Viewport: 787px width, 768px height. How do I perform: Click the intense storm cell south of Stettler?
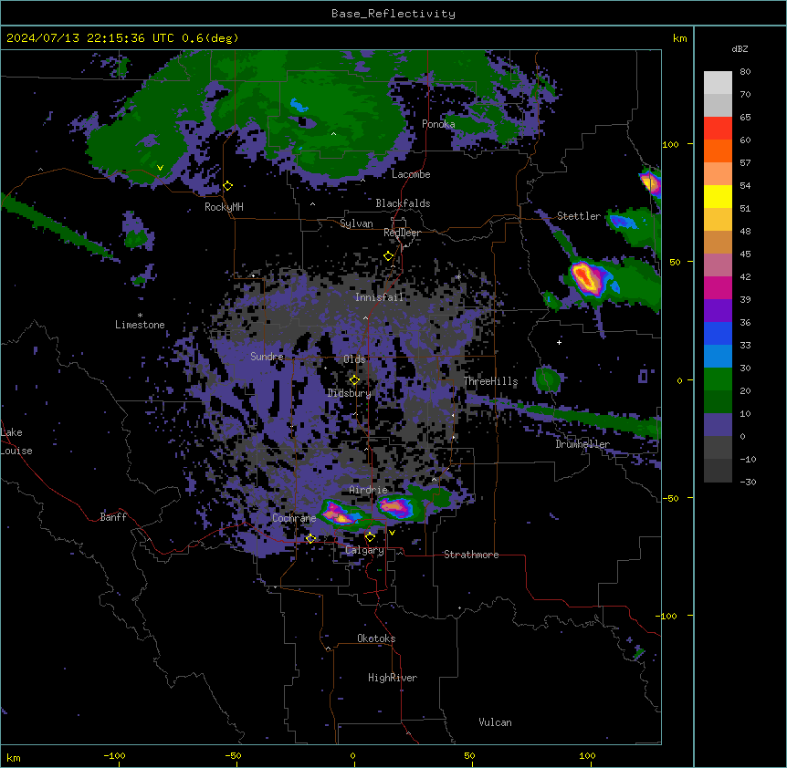pyautogui.click(x=586, y=278)
